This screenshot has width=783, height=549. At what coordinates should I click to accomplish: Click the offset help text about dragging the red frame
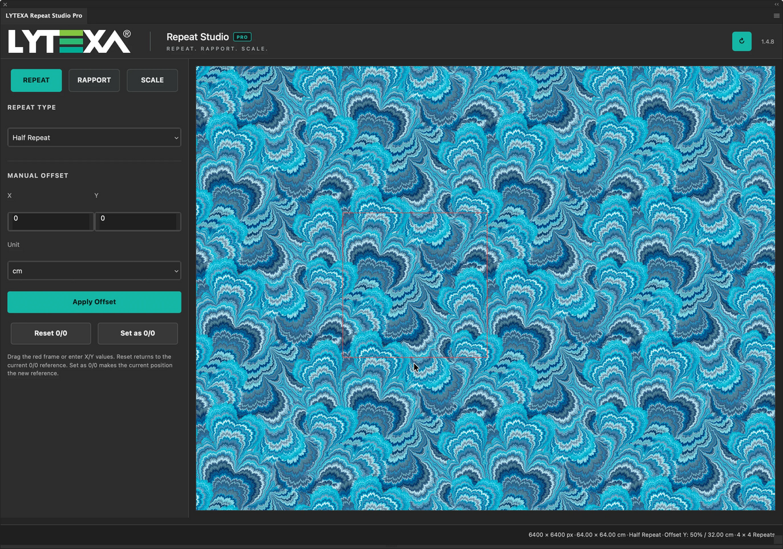[x=91, y=365]
